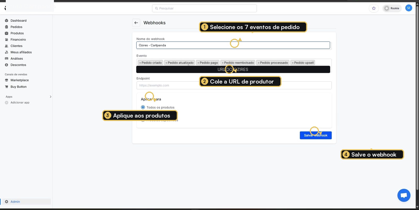
Task: Click the Admin link at the bottom of the sidebar
Action: pos(15,202)
